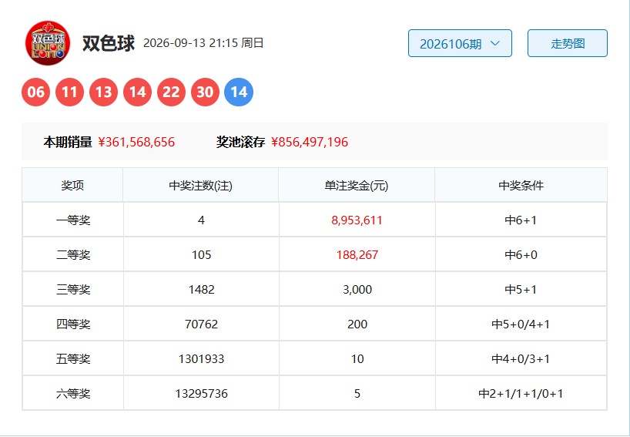The image size is (630, 437).
Task: Click the 中5+0/4+1 condition cell
Action: pyautogui.click(x=521, y=324)
